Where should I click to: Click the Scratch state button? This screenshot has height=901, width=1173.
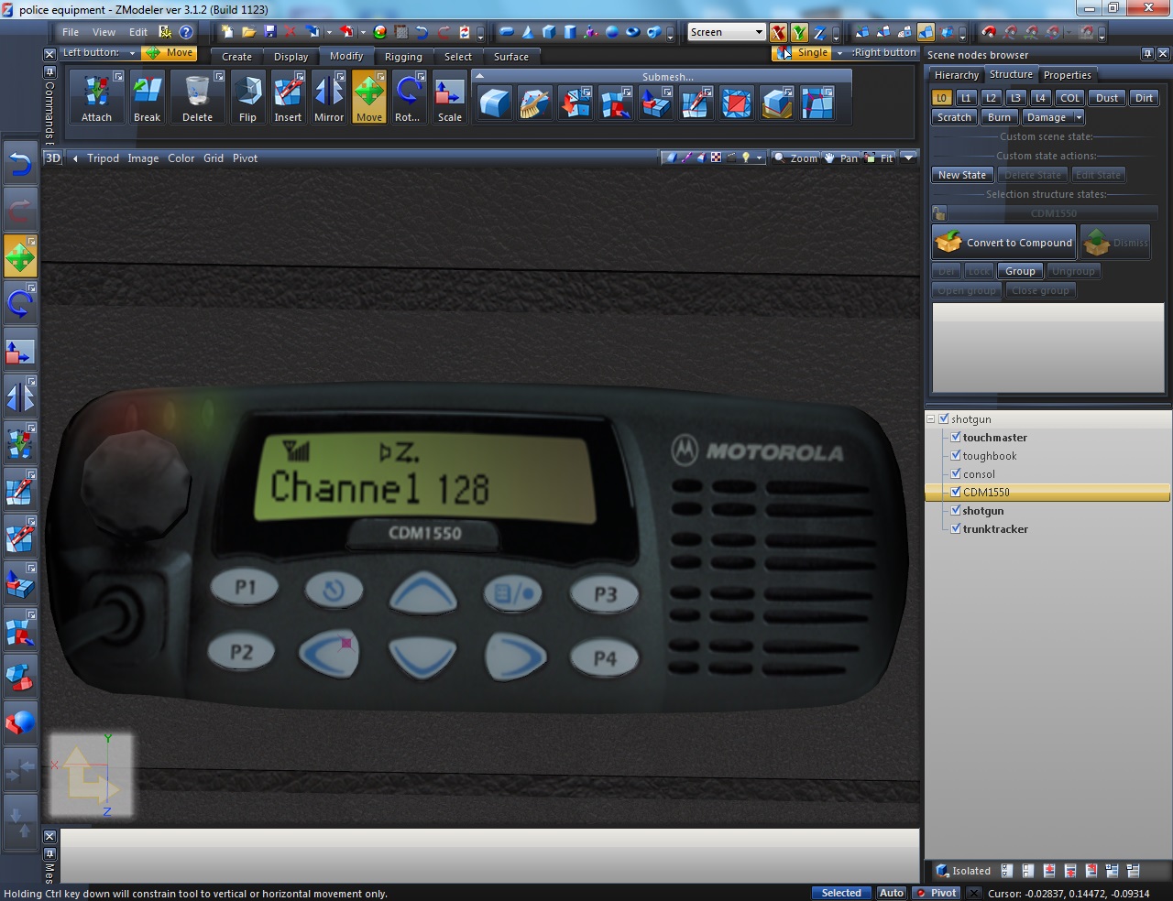pyautogui.click(x=954, y=117)
